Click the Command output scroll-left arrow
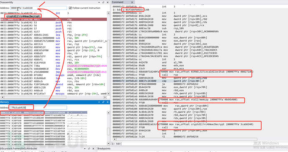The image size is (288, 152). tap(114, 139)
